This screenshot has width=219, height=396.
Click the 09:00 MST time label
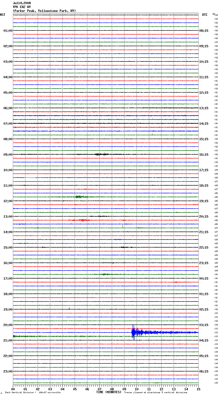8,155
